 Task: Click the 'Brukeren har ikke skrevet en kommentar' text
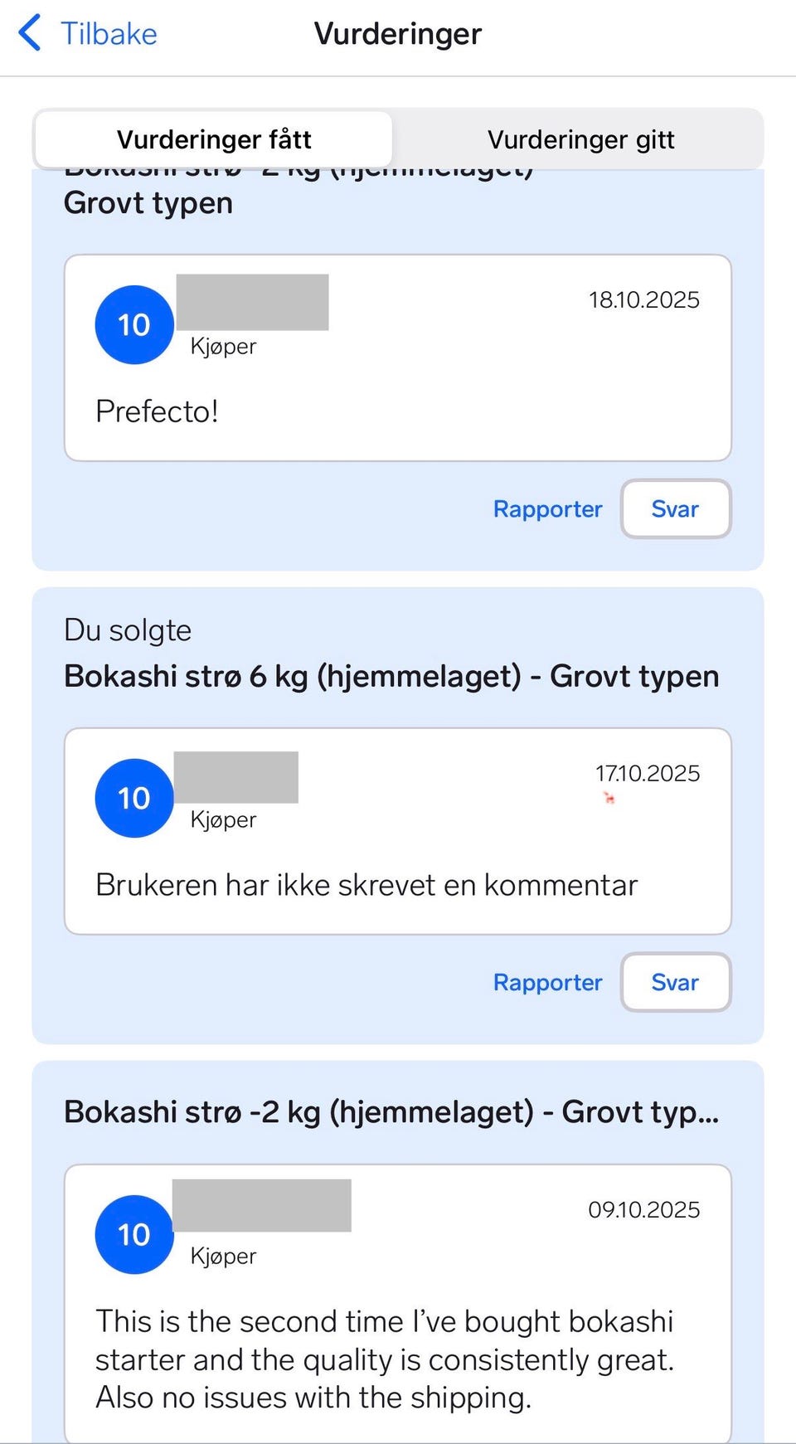coord(366,885)
